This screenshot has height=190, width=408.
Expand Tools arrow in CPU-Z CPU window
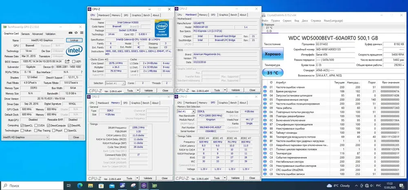pyautogui.click(x=138, y=91)
